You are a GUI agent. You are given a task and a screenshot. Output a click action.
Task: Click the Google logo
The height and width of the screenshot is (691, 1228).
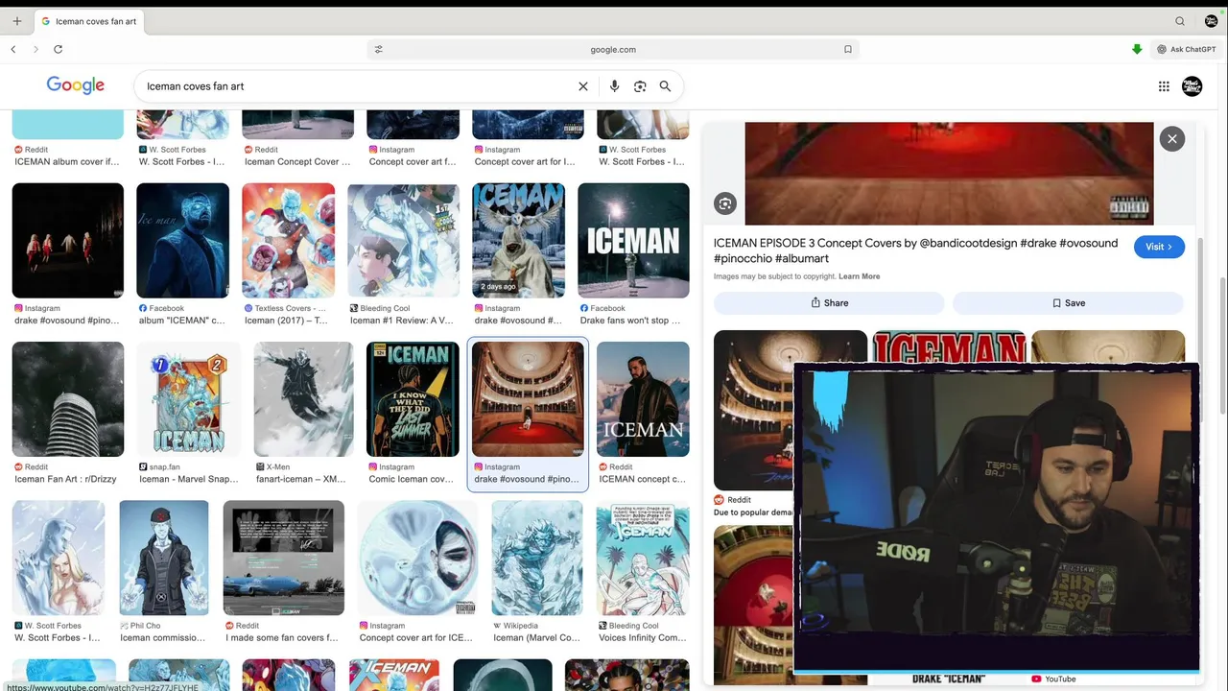[x=75, y=85]
